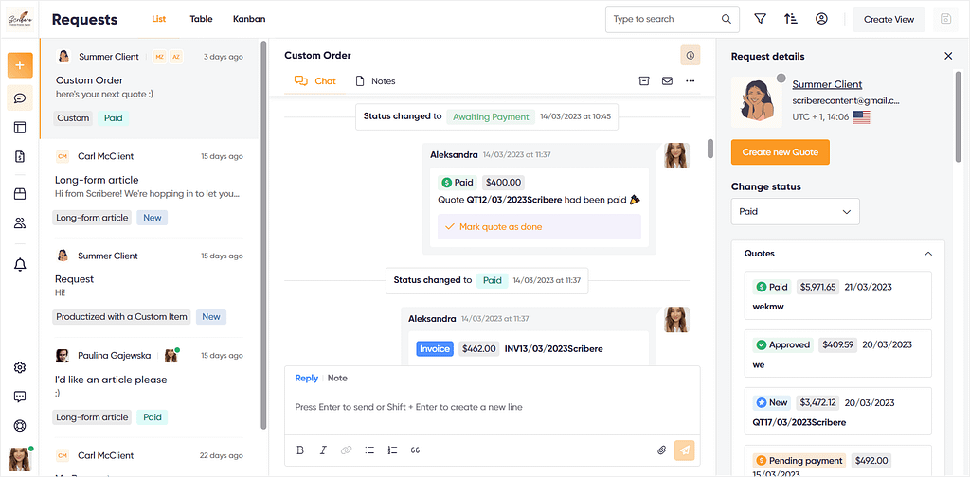Select the Chat tab
970x477 pixels.
(x=315, y=81)
